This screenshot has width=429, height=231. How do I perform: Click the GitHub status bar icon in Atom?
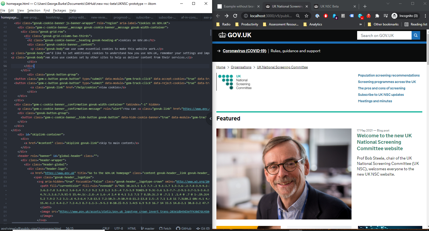pos(184,228)
